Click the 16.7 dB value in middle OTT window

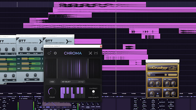[x=35, y=54]
